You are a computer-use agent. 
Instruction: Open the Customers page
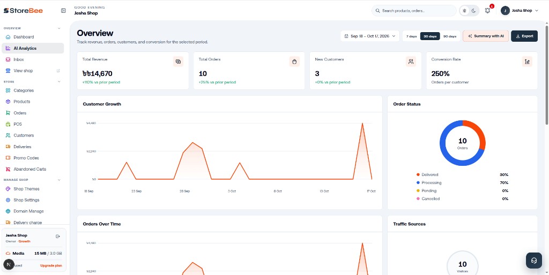click(x=33, y=135)
